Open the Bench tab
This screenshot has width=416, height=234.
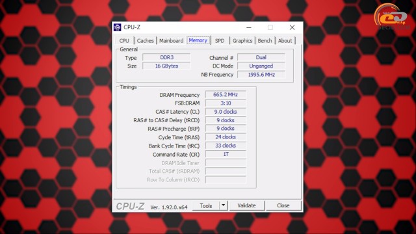[265, 40]
